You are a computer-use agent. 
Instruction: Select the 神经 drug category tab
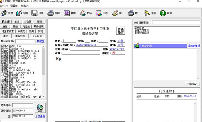coord(15,27)
